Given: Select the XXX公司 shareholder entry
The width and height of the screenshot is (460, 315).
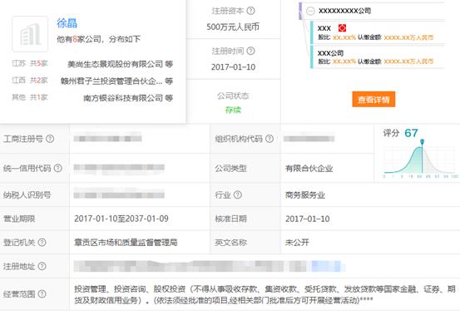Looking at the screenshot, I should coord(378,57).
